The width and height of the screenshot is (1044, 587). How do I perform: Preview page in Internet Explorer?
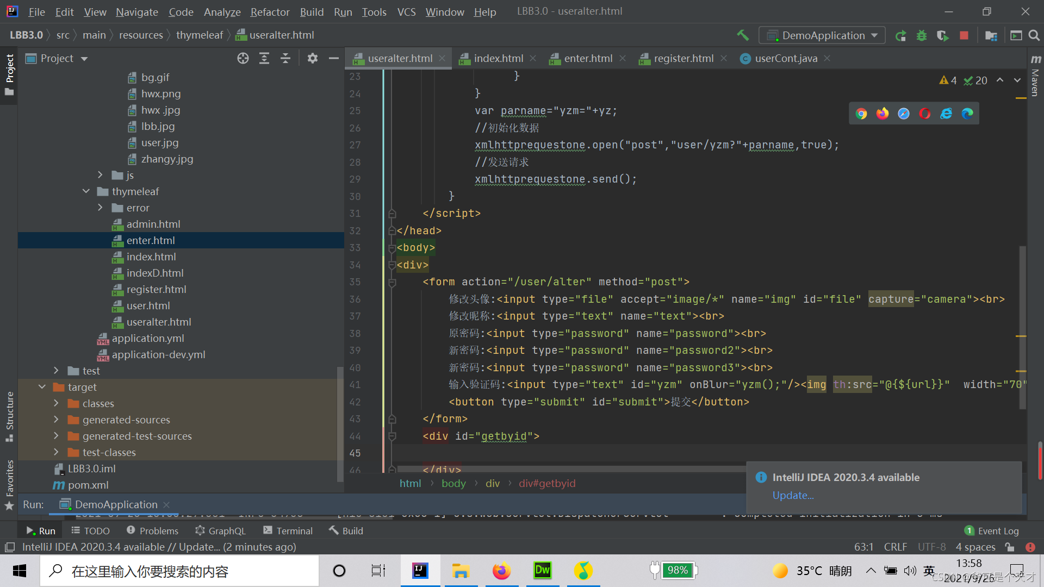point(946,114)
